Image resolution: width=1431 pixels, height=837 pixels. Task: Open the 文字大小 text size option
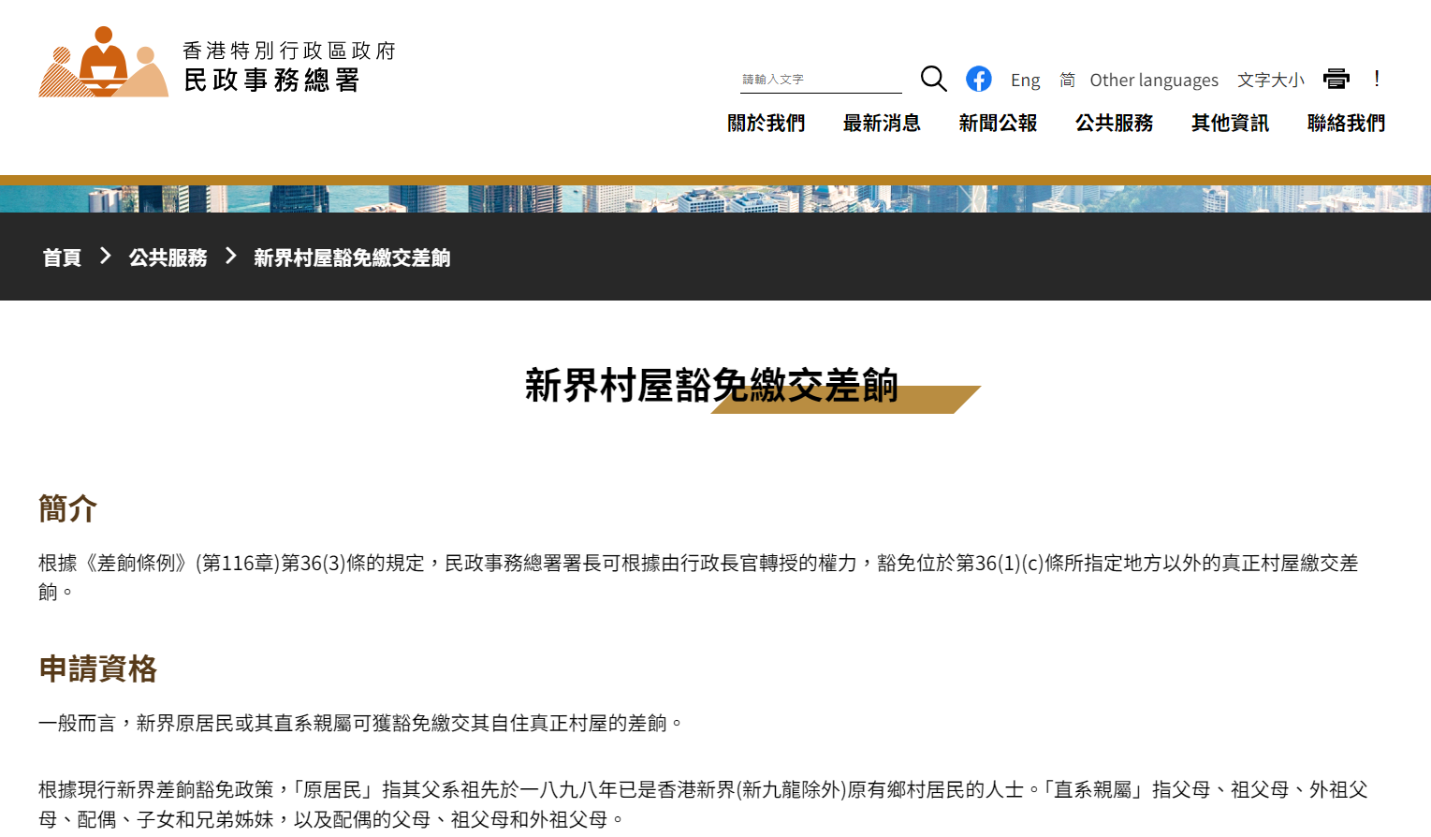[1270, 80]
